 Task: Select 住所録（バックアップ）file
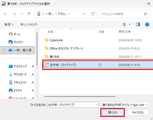99,65
